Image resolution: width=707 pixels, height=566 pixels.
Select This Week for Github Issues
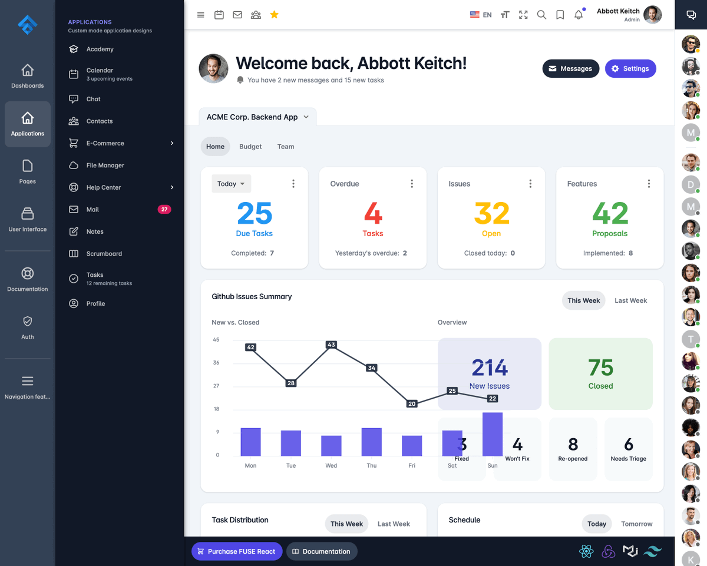(x=583, y=300)
